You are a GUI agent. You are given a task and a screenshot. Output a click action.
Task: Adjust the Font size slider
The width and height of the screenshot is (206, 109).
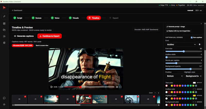pos(184,52)
